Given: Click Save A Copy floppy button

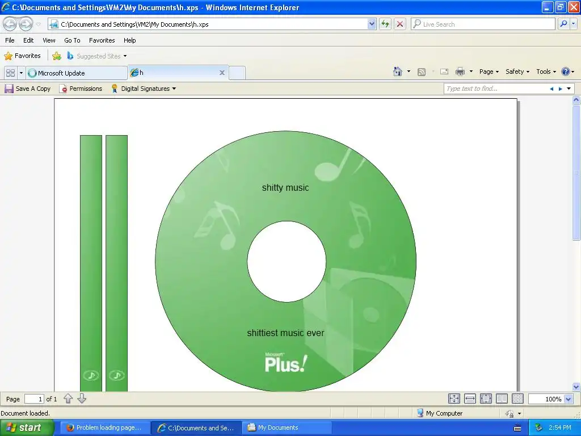Looking at the screenshot, I should (27, 89).
